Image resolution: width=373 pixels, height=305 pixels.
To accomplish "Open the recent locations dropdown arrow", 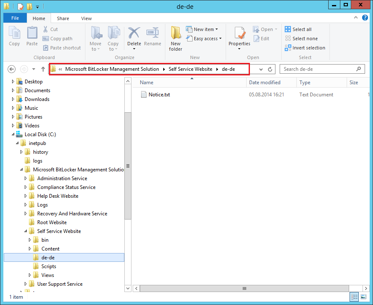I will (33, 69).
